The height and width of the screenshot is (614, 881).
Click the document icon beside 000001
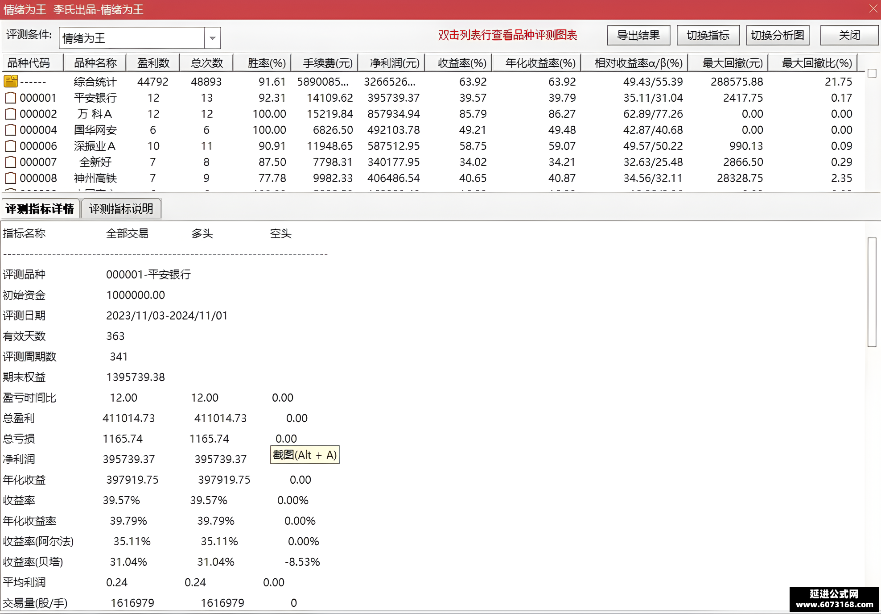pos(11,98)
